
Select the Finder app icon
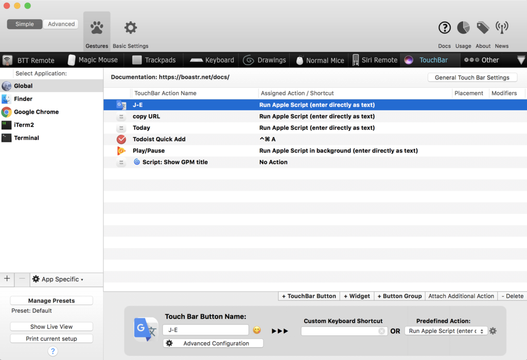[x=6, y=99]
